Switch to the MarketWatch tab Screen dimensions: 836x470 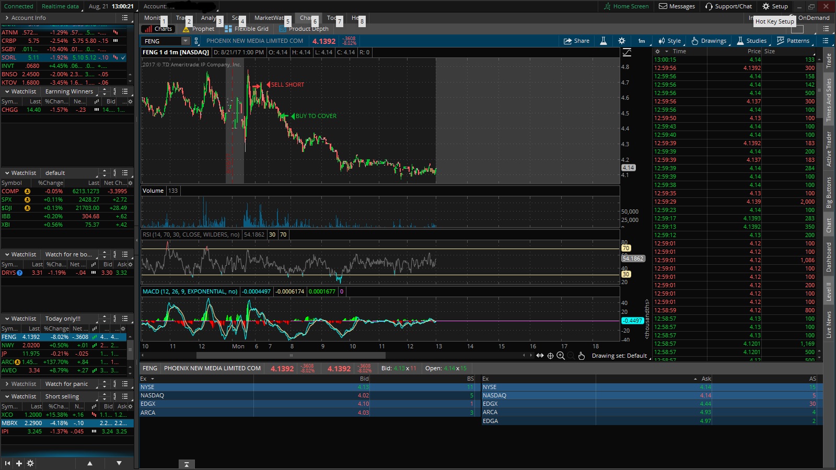point(269,18)
